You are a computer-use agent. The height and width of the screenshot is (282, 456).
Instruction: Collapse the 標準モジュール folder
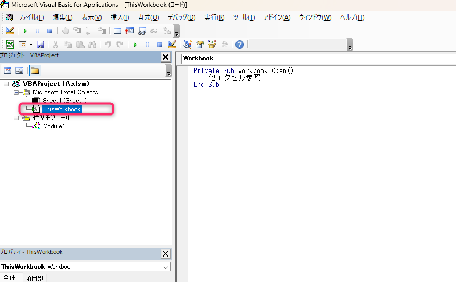pos(16,118)
